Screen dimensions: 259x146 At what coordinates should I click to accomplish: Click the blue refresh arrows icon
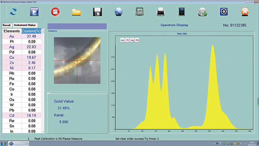click(x=14, y=12)
